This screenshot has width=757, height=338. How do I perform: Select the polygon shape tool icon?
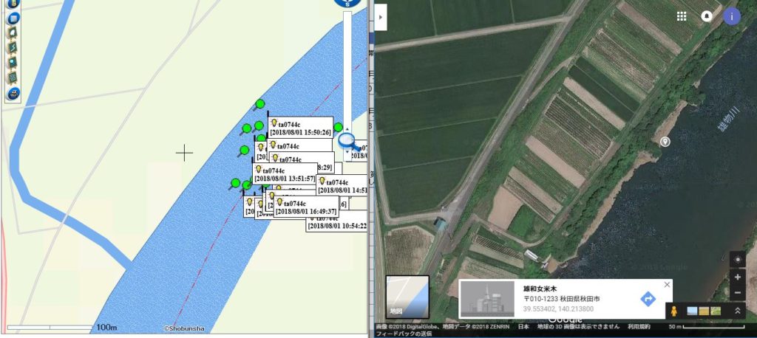13,32
